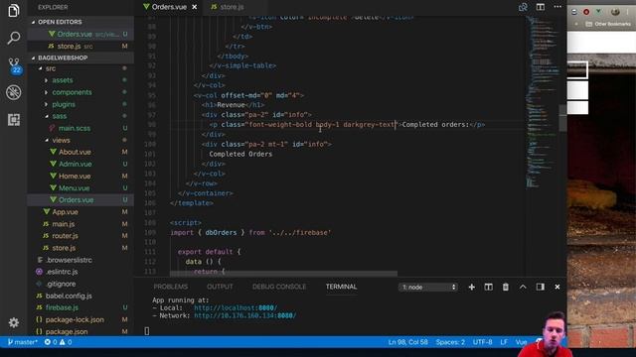This screenshot has width=636, height=357.
Task: Close the Orders.vue editor tab
Action: [x=195, y=7]
